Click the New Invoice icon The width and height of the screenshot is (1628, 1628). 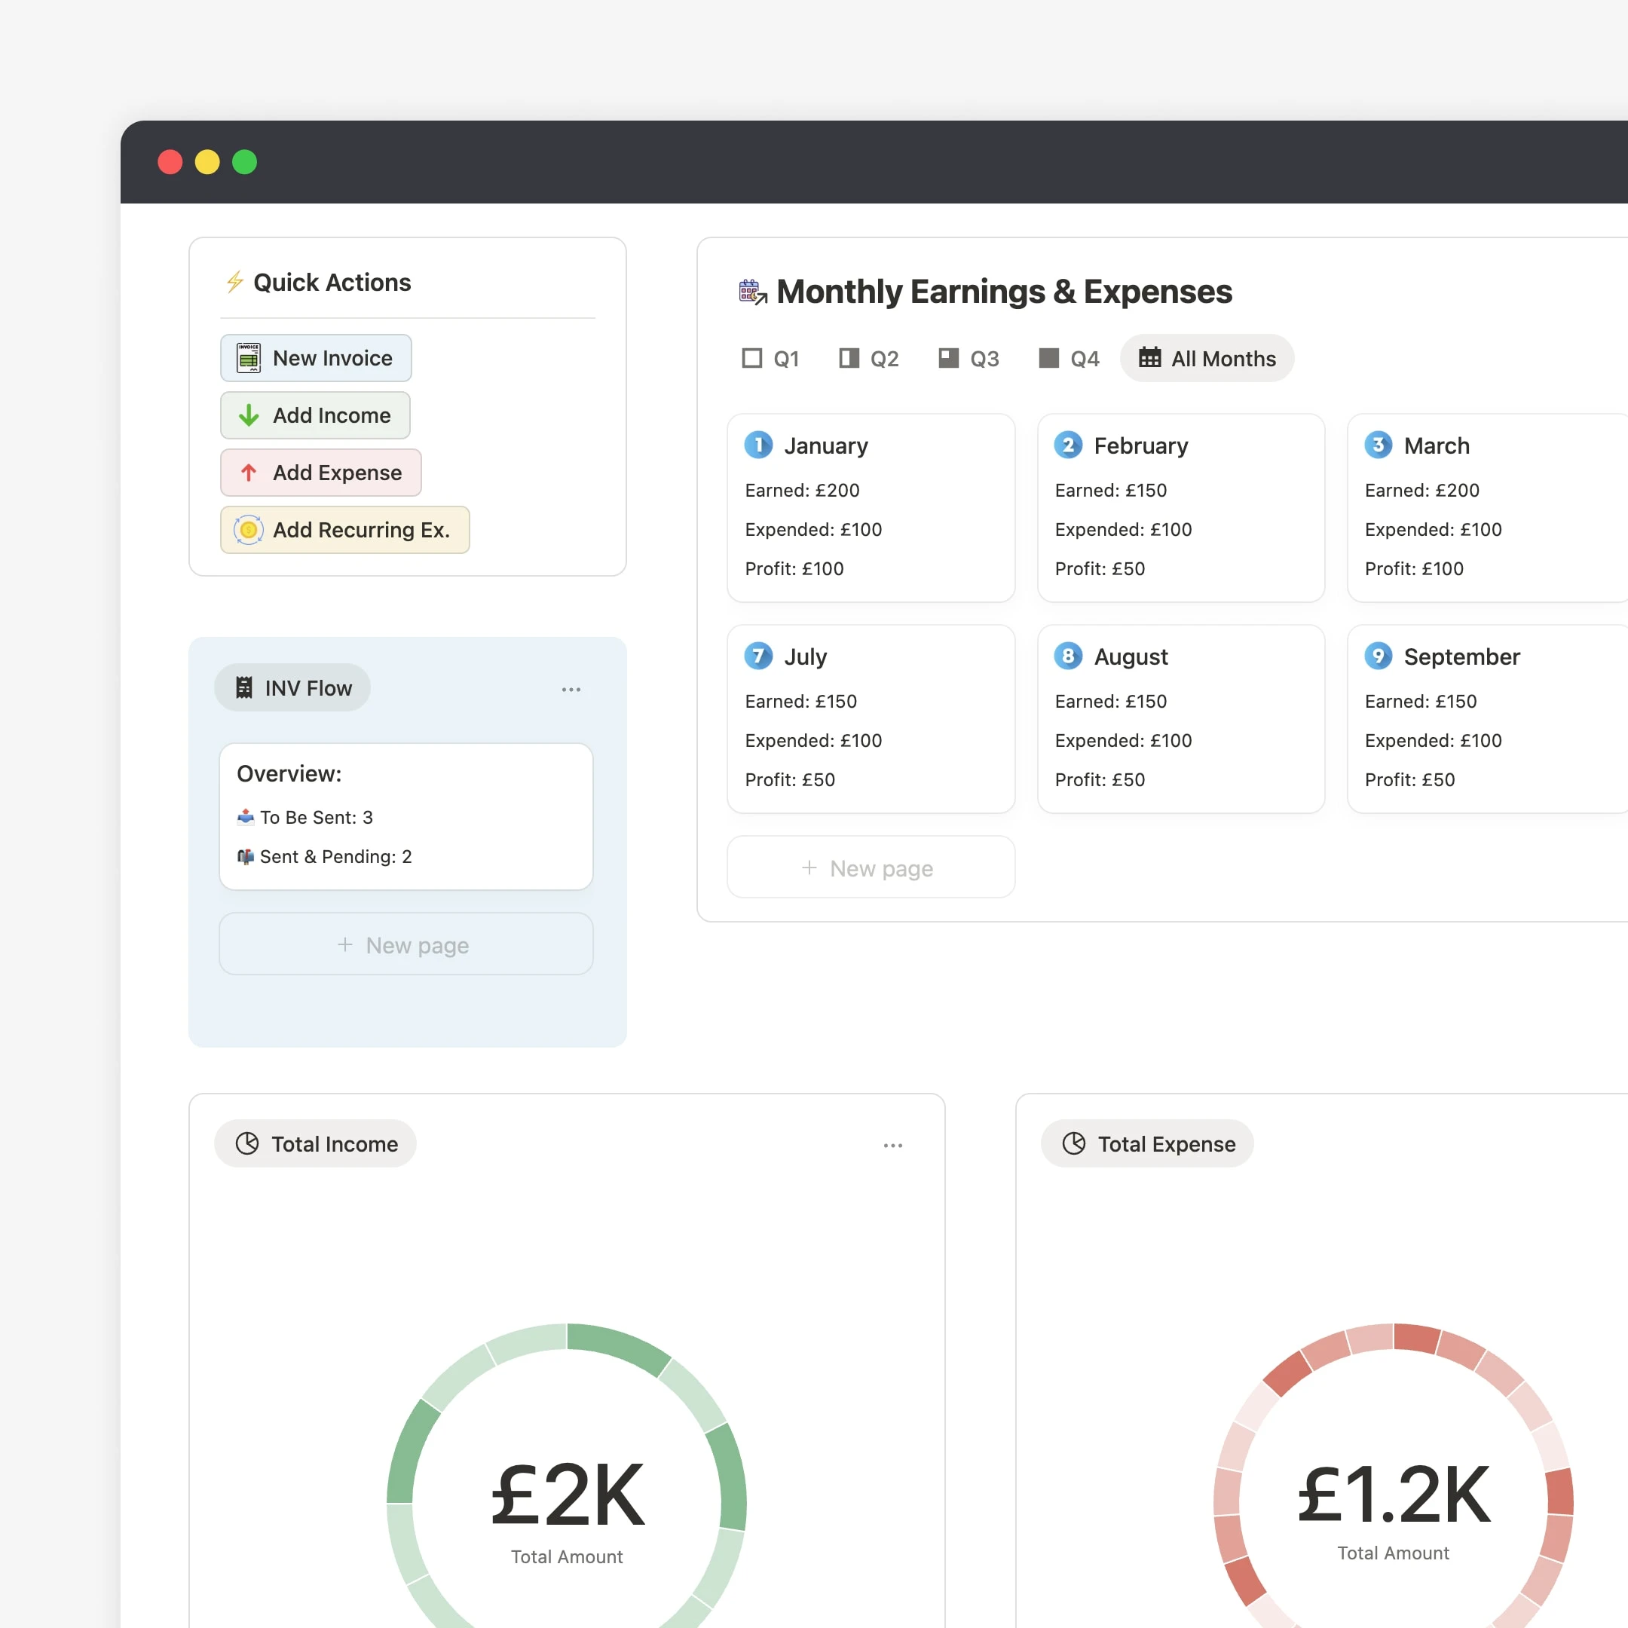click(249, 358)
